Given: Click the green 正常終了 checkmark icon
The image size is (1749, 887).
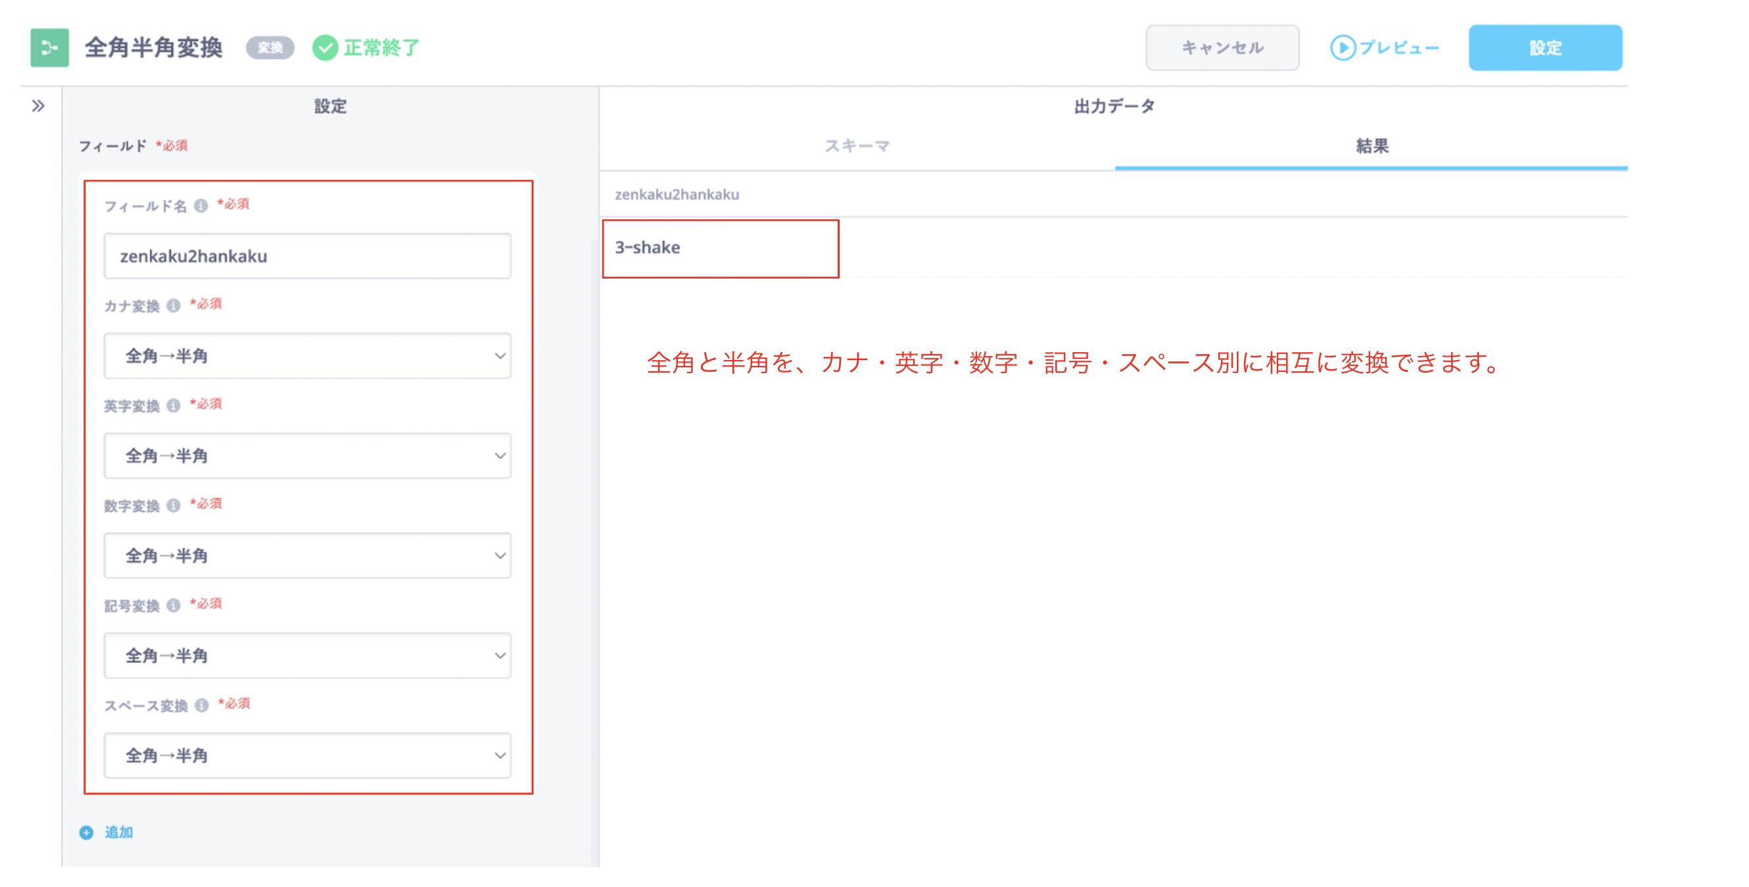Looking at the screenshot, I should coord(325,47).
